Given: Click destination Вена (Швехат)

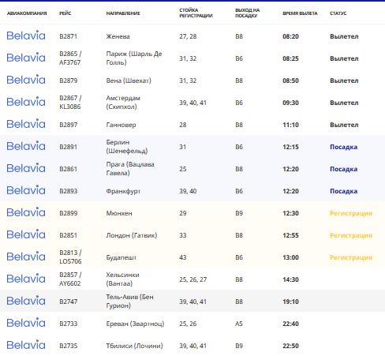Looking at the screenshot, I should click(x=129, y=81).
